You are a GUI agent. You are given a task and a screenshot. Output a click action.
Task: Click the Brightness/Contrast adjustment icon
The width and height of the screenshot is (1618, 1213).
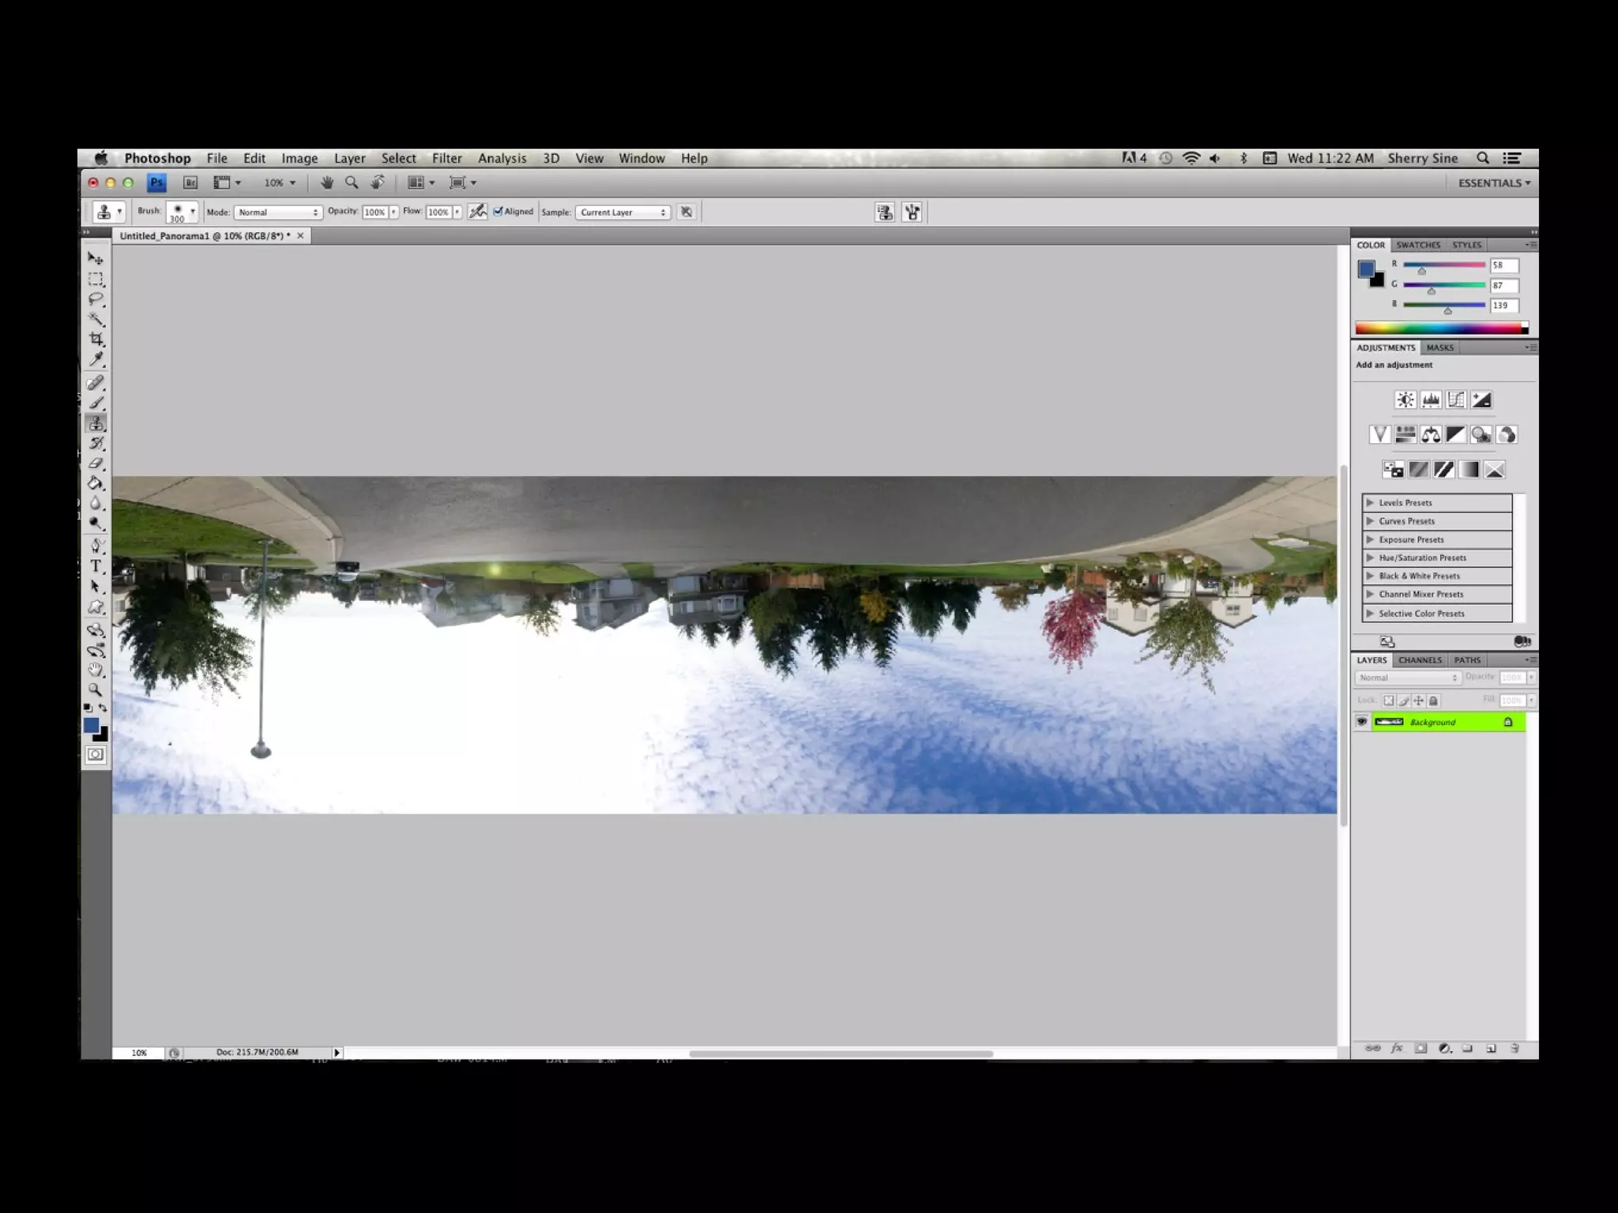tap(1405, 400)
